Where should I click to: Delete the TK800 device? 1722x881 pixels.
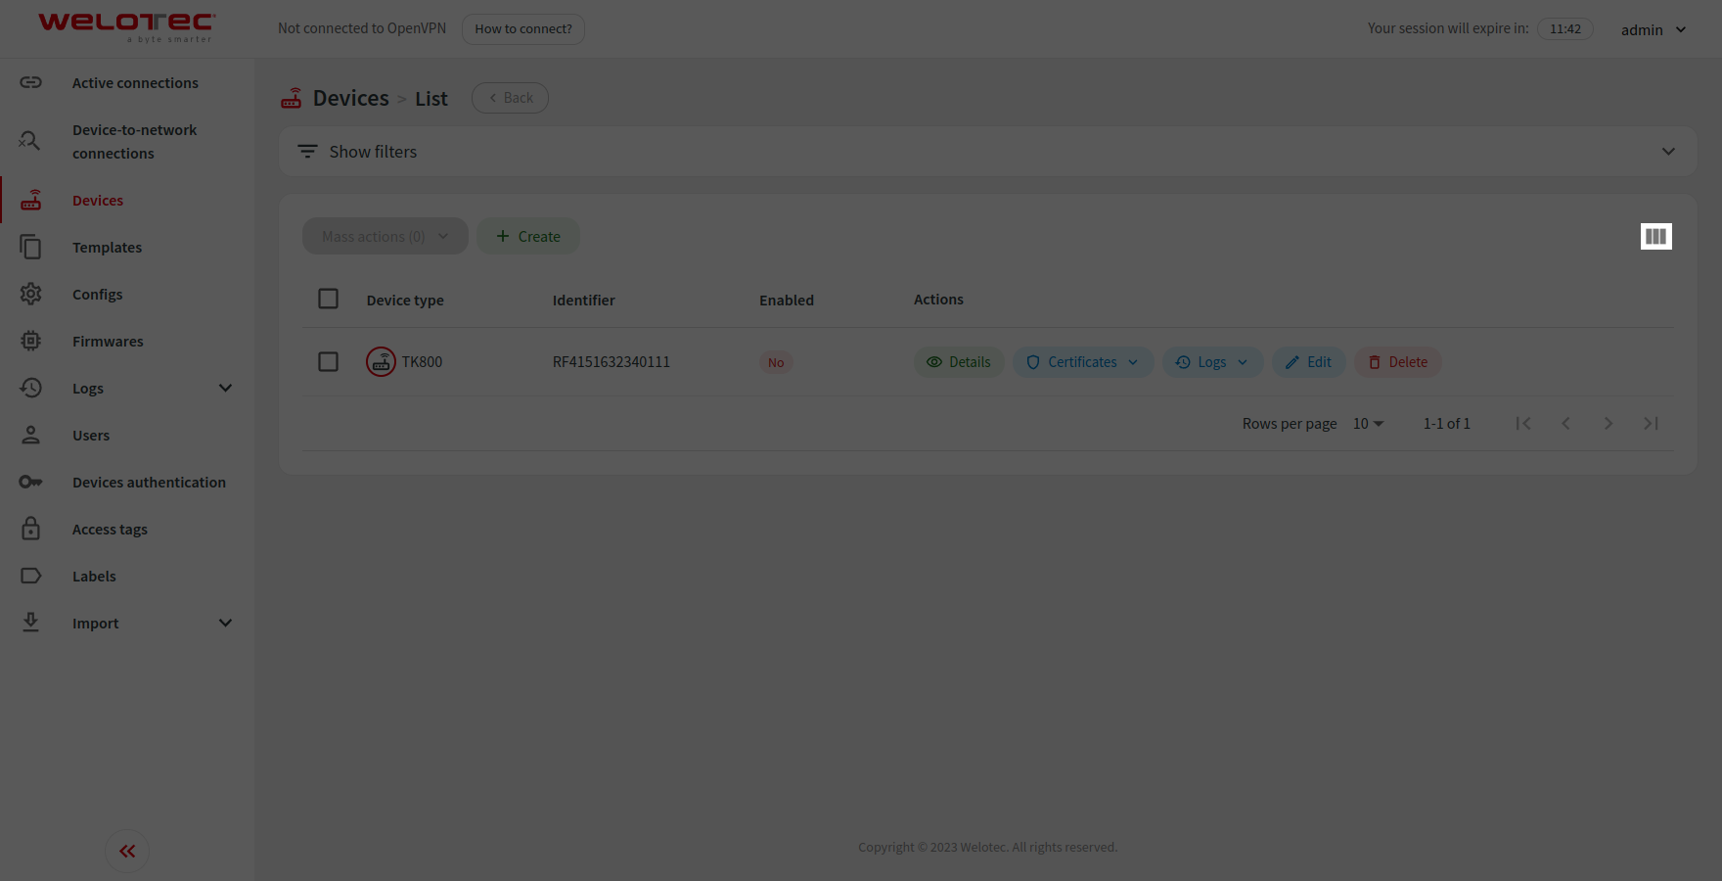1397,362
